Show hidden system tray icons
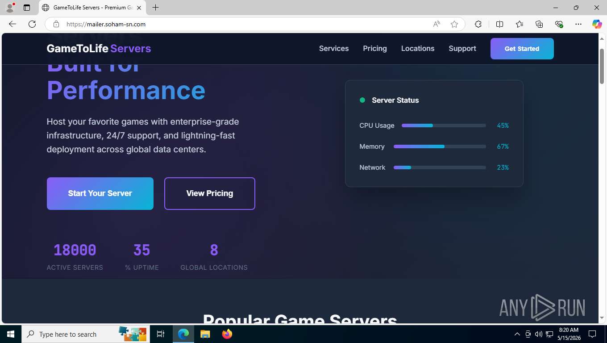 (x=517, y=334)
